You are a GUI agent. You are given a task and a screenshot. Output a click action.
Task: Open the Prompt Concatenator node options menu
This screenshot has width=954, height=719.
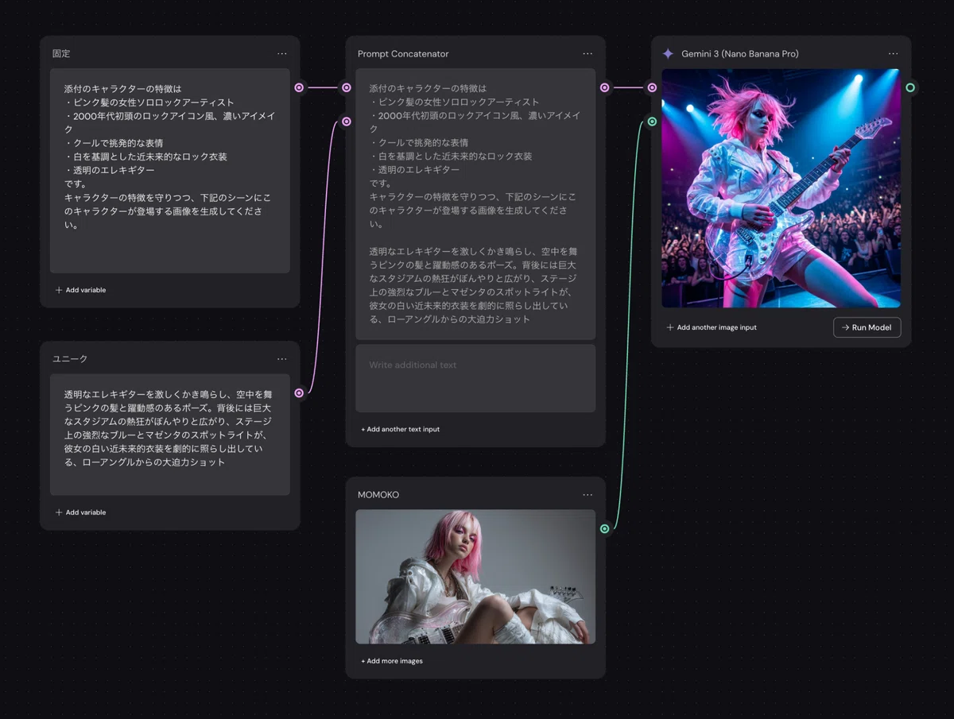(588, 54)
